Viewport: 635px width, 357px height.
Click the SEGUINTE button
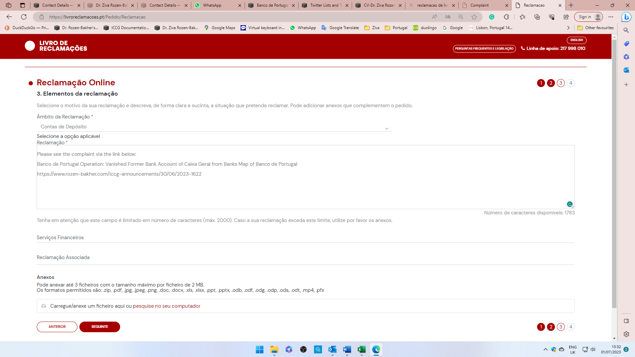tap(100, 327)
